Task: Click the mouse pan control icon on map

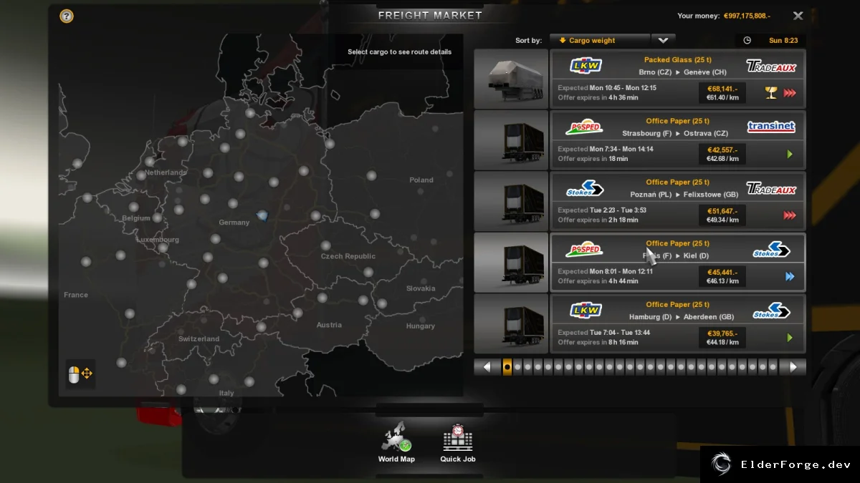Action: point(80,374)
